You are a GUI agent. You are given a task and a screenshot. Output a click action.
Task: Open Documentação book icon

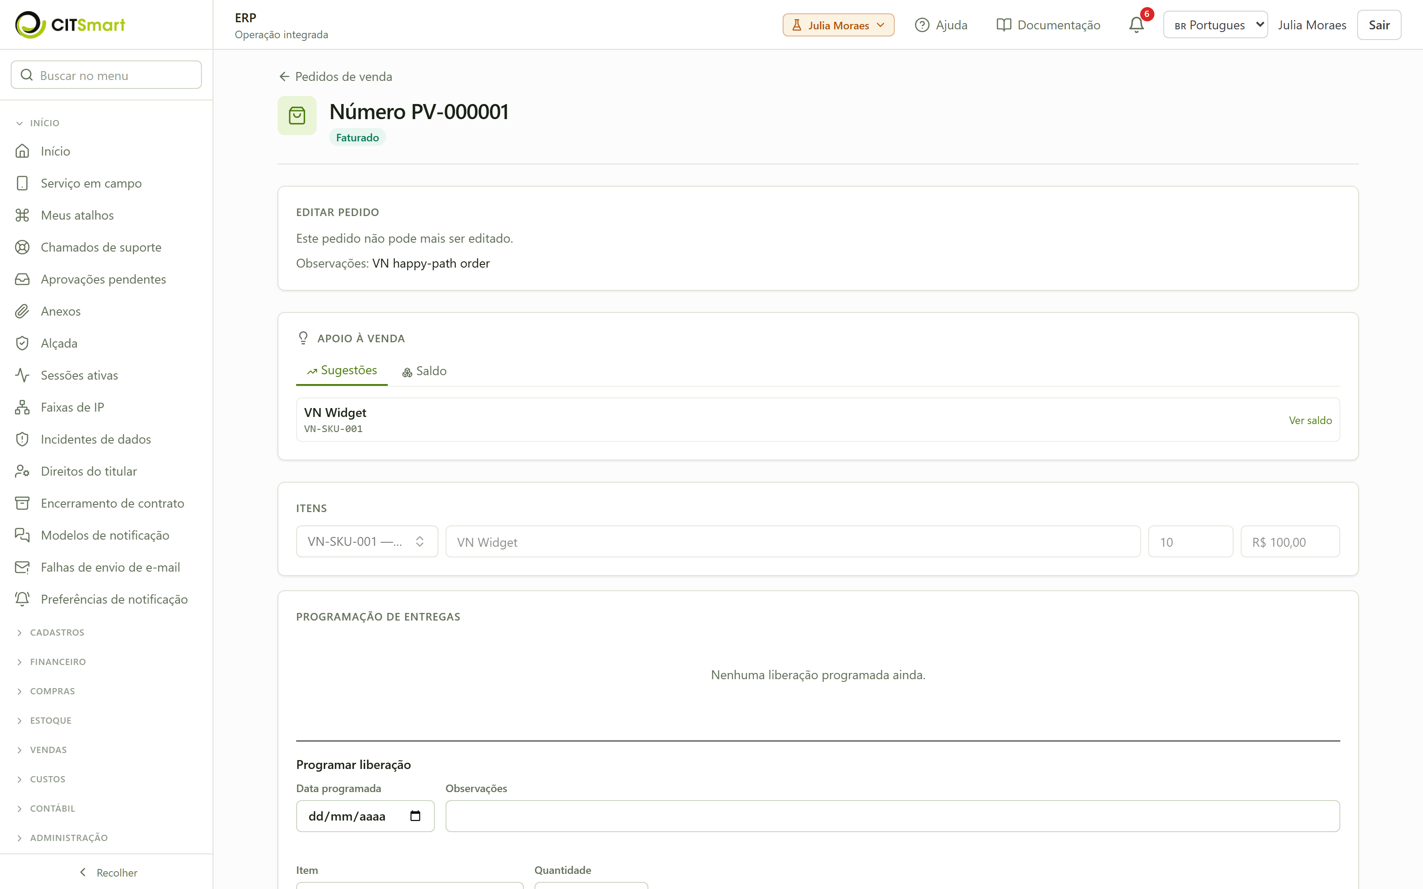tap(1004, 25)
